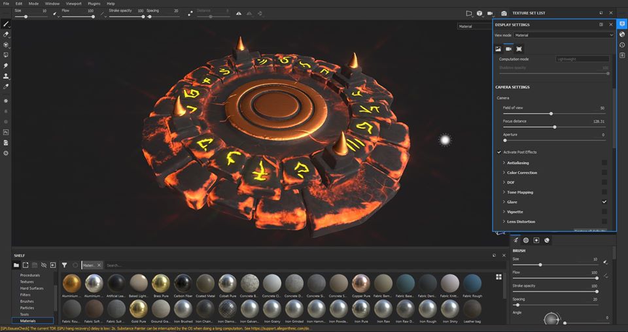The image size is (628, 332).
Task: Adjust the Field of view slider
Action: [551, 114]
